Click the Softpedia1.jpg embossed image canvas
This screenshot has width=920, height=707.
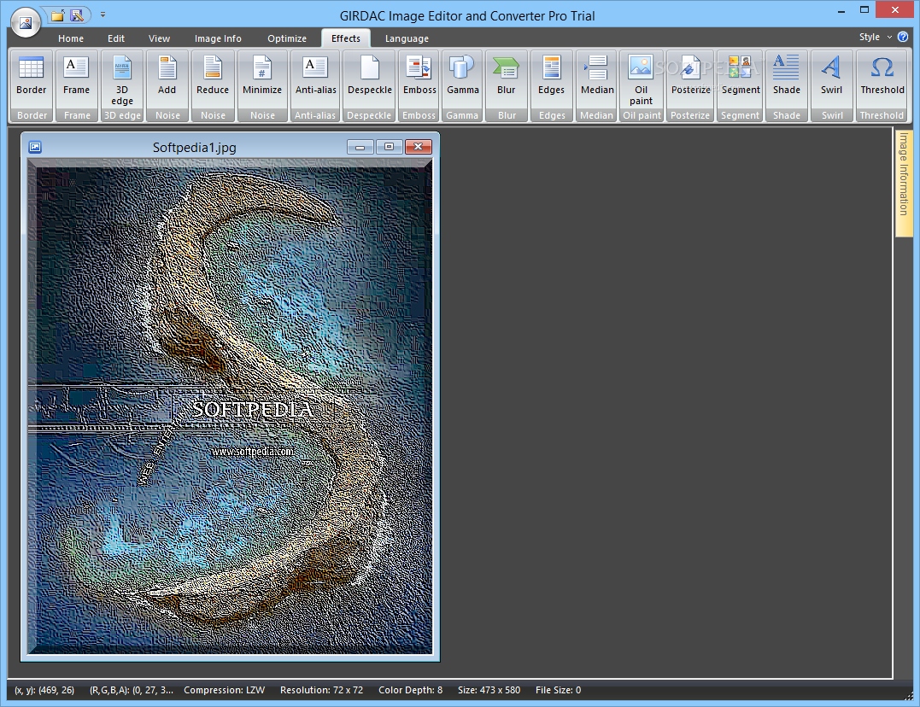click(230, 406)
